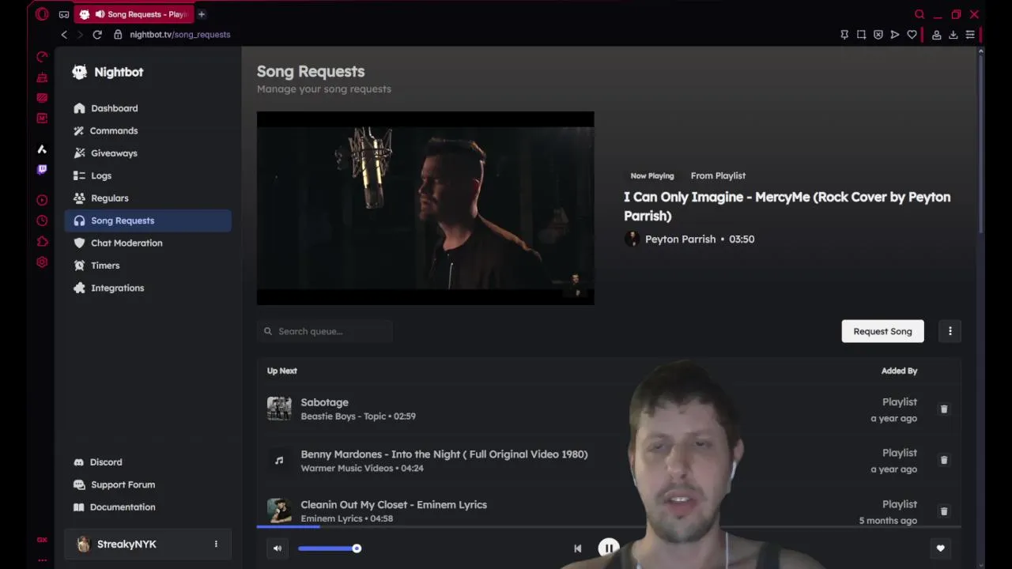Open GX Control speedometer in sidebar
The width and height of the screenshot is (1012, 569).
pos(42,57)
